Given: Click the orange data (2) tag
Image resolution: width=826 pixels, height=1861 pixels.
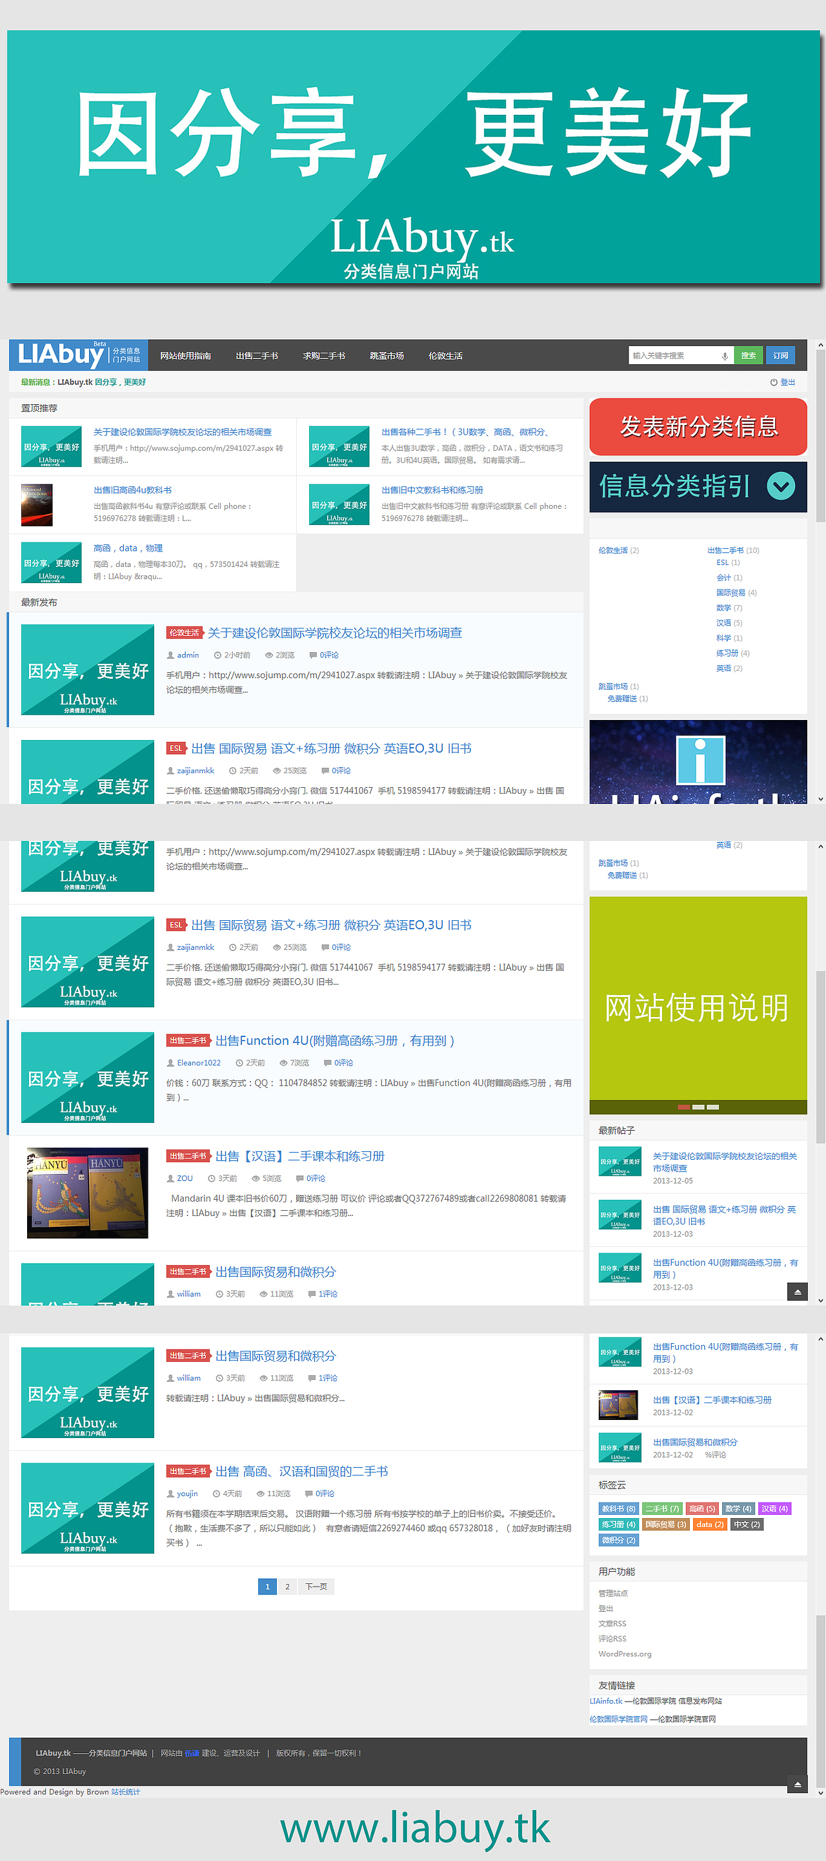Looking at the screenshot, I should click(710, 1525).
